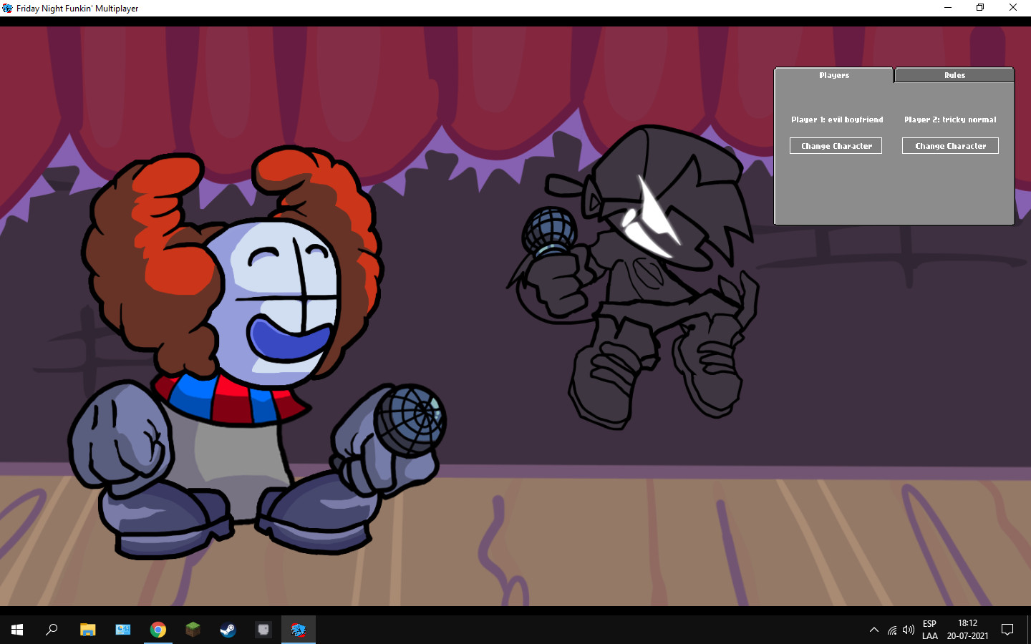
Task: Launch Google Chrome from the taskbar
Action: pyautogui.click(x=158, y=630)
